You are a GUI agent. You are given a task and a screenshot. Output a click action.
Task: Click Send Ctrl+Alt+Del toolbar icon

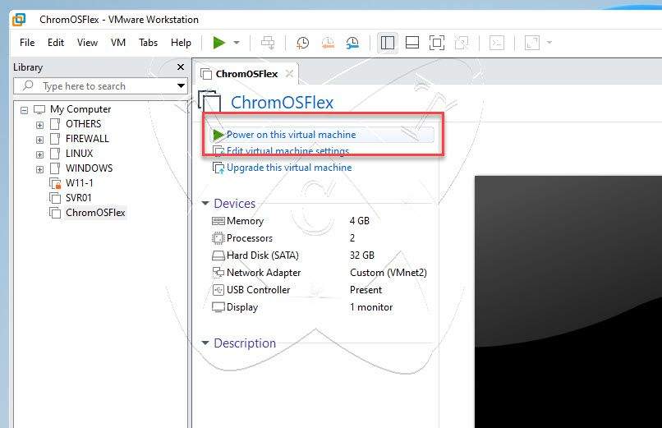(x=268, y=43)
